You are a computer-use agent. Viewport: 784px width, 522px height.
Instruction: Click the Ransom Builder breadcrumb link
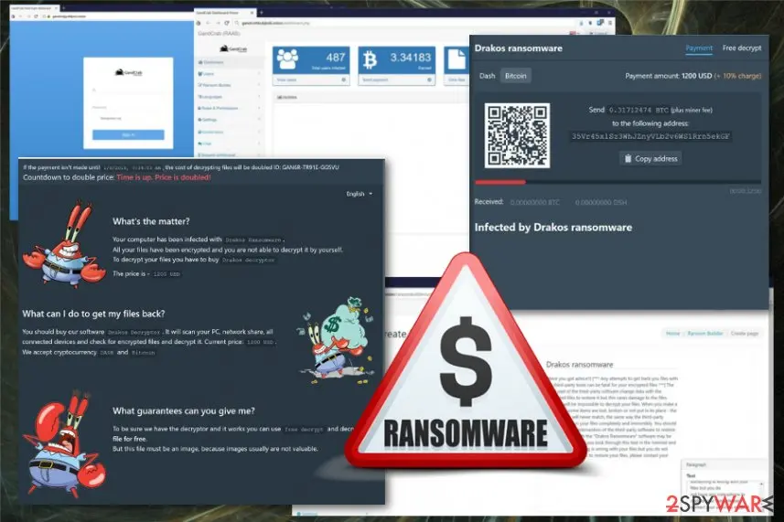(x=705, y=333)
